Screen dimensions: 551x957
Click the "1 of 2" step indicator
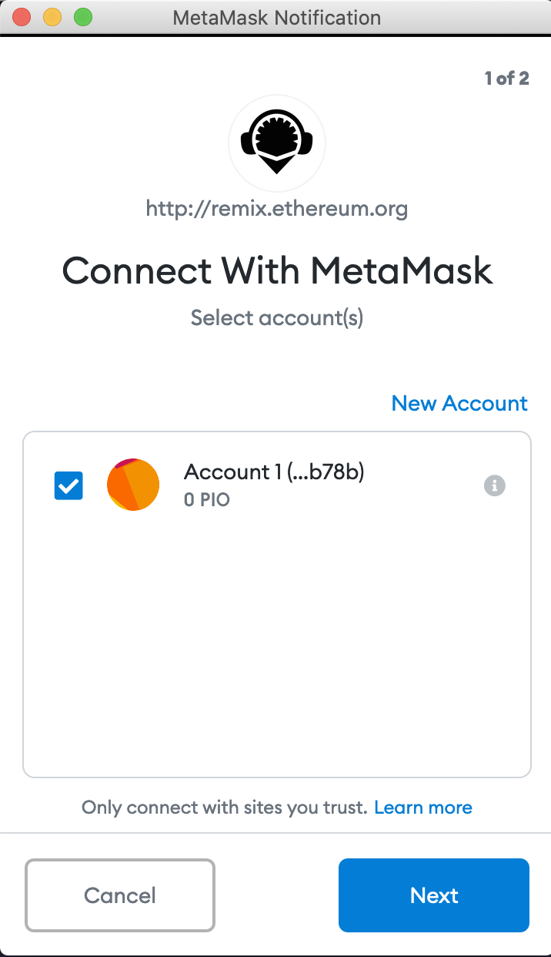[506, 78]
